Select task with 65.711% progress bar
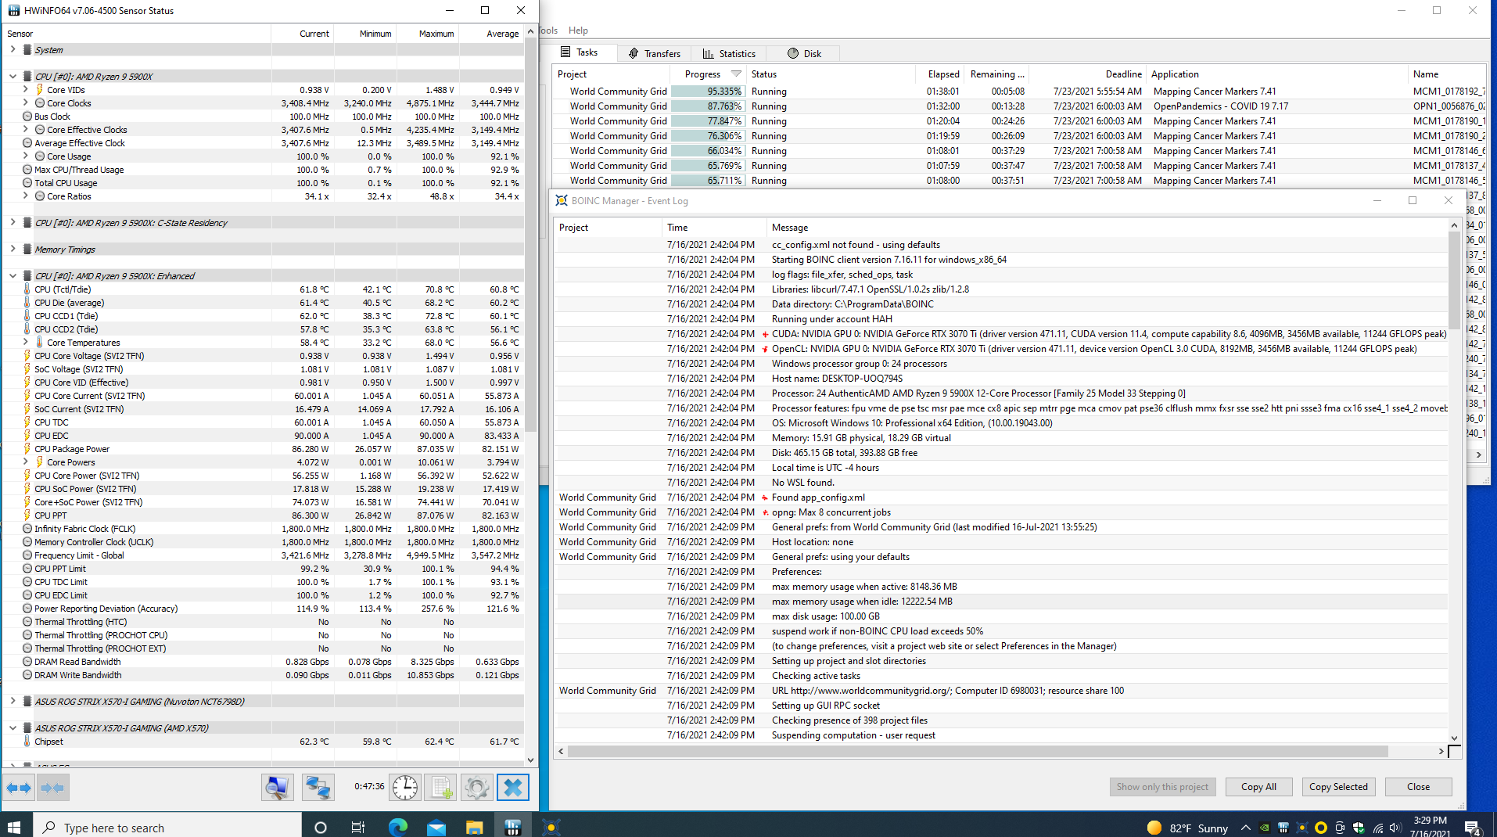 coord(707,181)
